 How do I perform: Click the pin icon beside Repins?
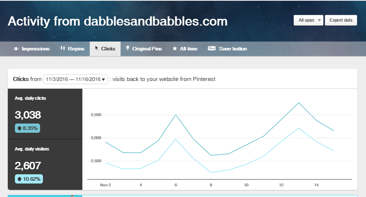63,48
